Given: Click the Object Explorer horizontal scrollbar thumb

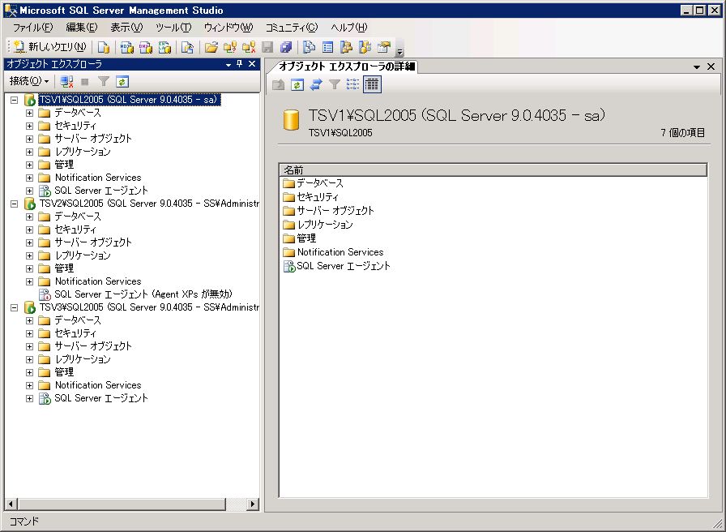Looking at the screenshot, I should coord(122,504).
